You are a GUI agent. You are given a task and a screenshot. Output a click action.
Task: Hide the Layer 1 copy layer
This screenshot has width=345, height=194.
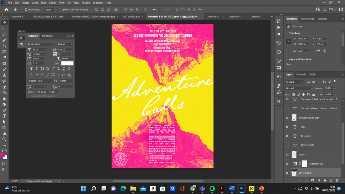click(x=287, y=173)
